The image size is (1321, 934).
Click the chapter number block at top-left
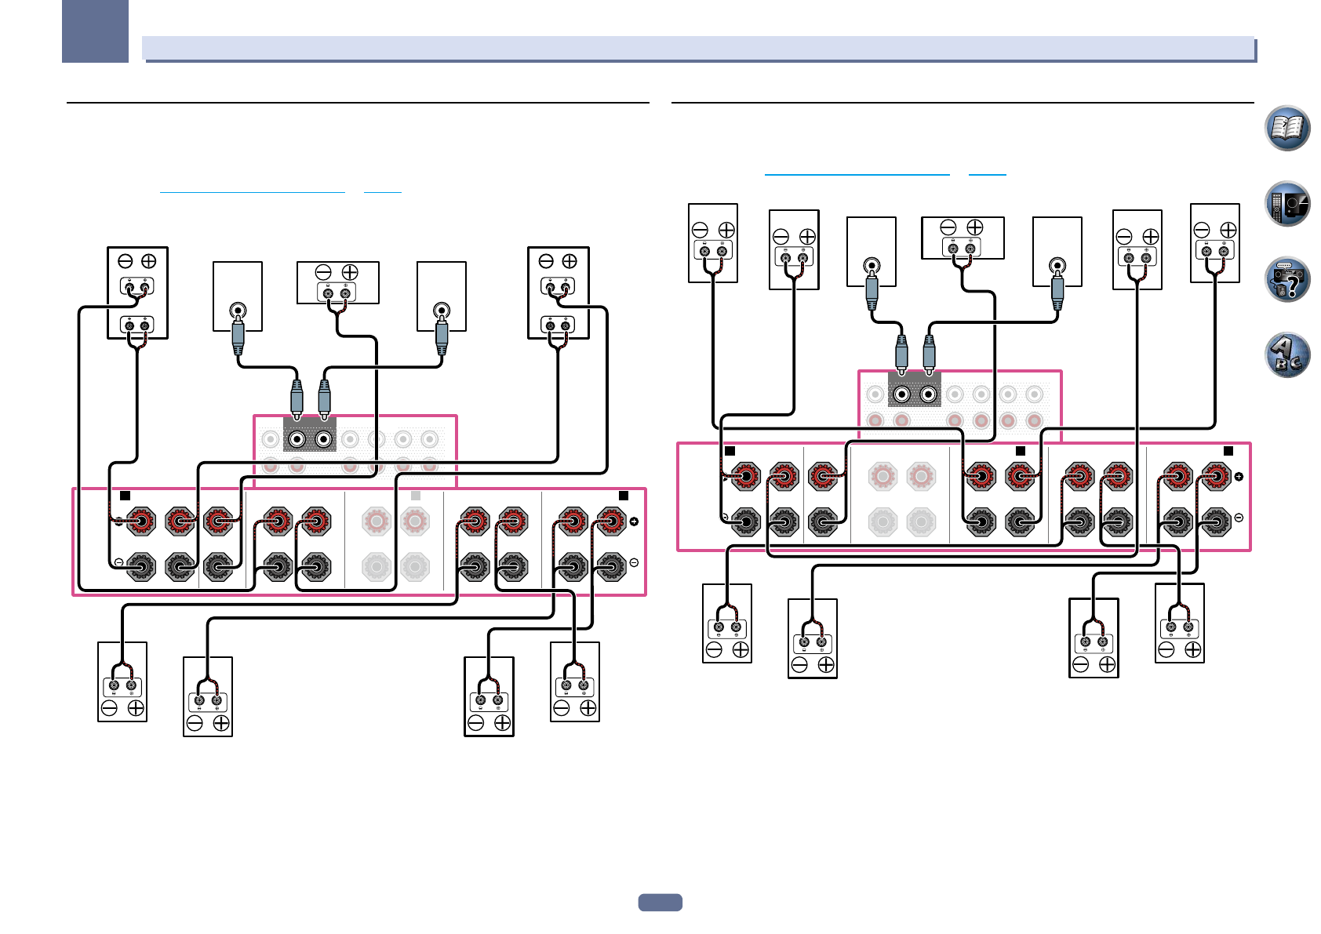pyautogui.click(x=95, y=31)
